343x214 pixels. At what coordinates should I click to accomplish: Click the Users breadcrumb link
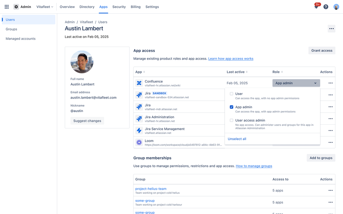(103, 22)
